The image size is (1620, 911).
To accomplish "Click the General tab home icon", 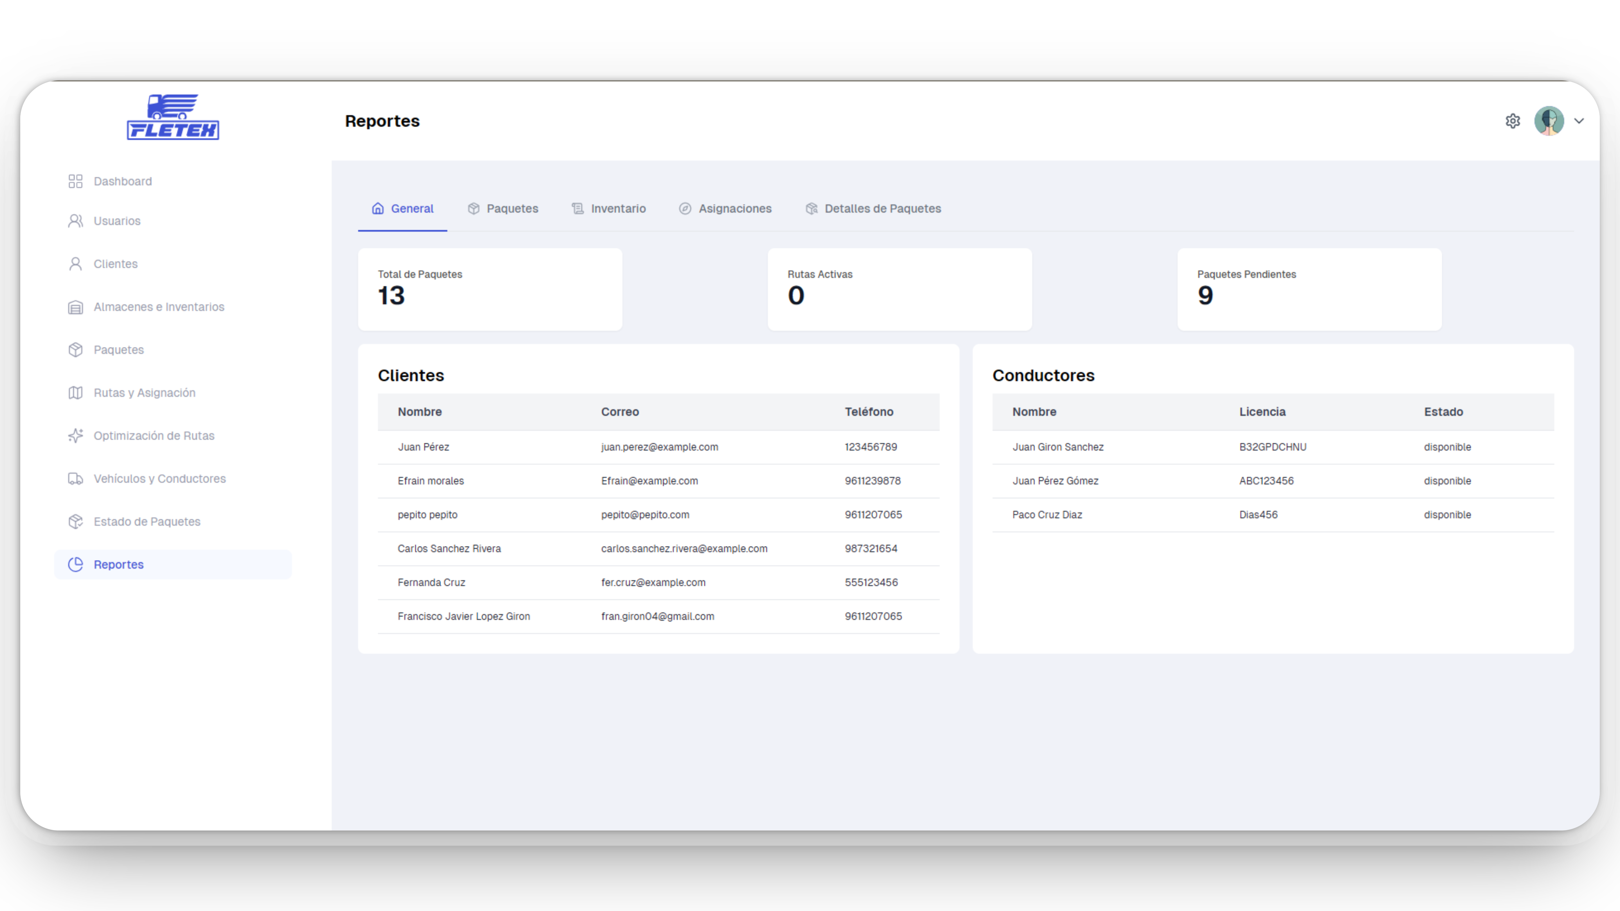I will 378,209.
